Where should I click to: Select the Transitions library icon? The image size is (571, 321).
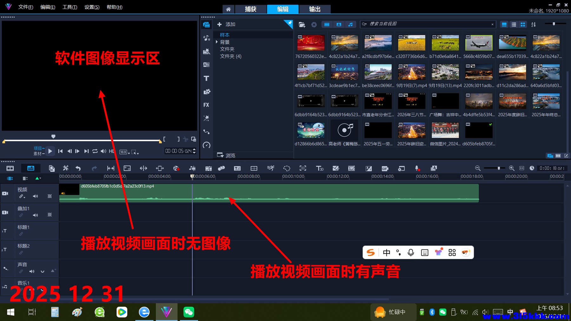pos(207,65)
